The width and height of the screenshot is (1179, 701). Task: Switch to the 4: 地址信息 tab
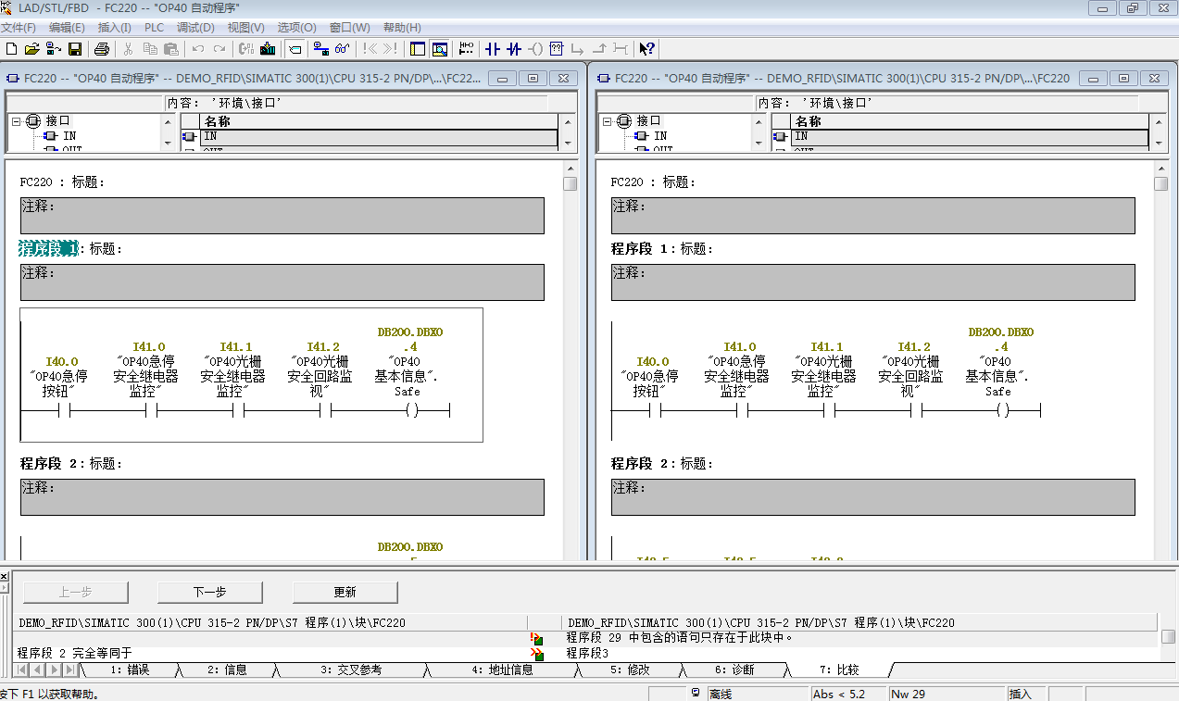click(x=502, y=670)
